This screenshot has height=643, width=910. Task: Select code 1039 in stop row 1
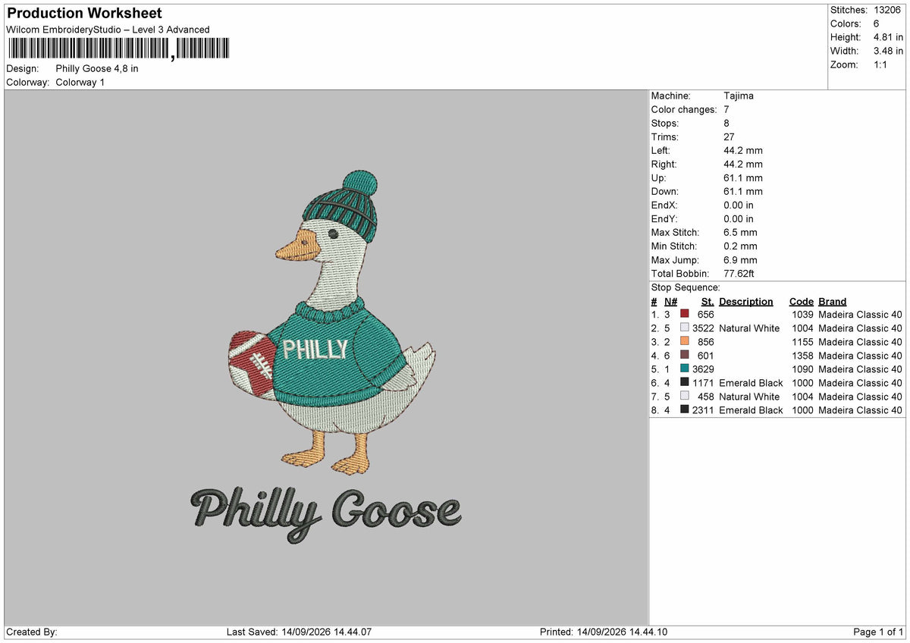coord(802,315)
